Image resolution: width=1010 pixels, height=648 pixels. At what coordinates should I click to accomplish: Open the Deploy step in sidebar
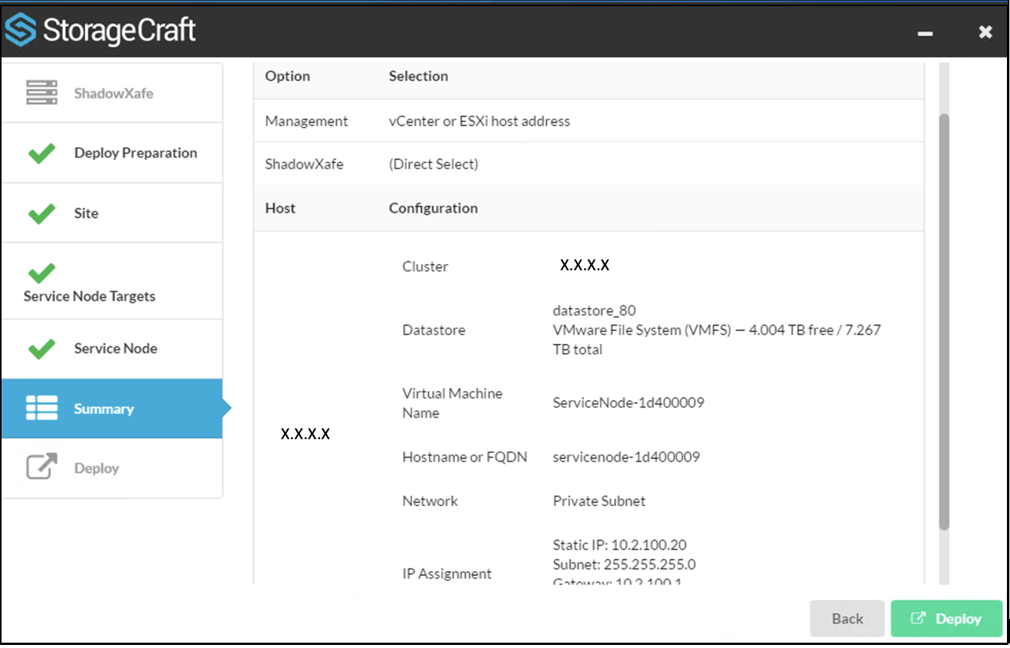112,468
